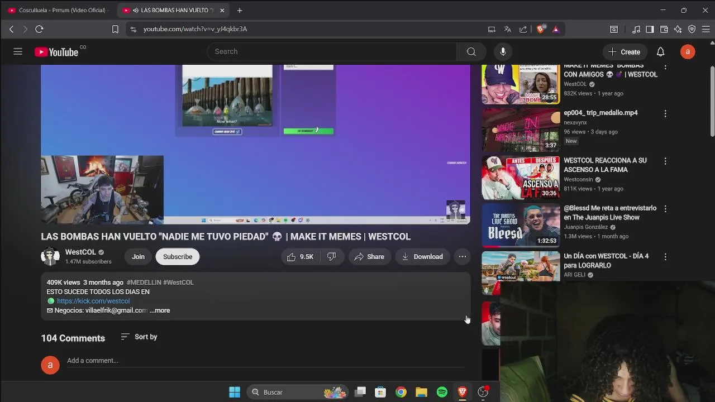Screen dimensions: 715x402
Task: Click the WestCOL channel name
Action: click(x=80, y=252)
